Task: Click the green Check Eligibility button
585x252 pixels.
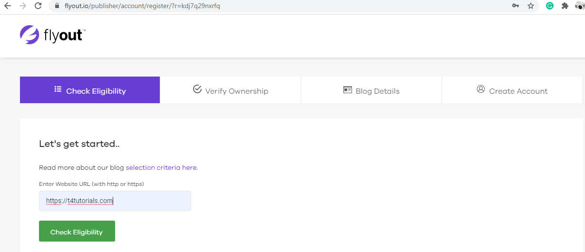Action: pos(77,231)
